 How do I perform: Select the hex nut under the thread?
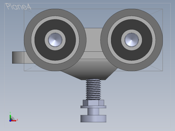pyautogui.click(x=94, y=103)
